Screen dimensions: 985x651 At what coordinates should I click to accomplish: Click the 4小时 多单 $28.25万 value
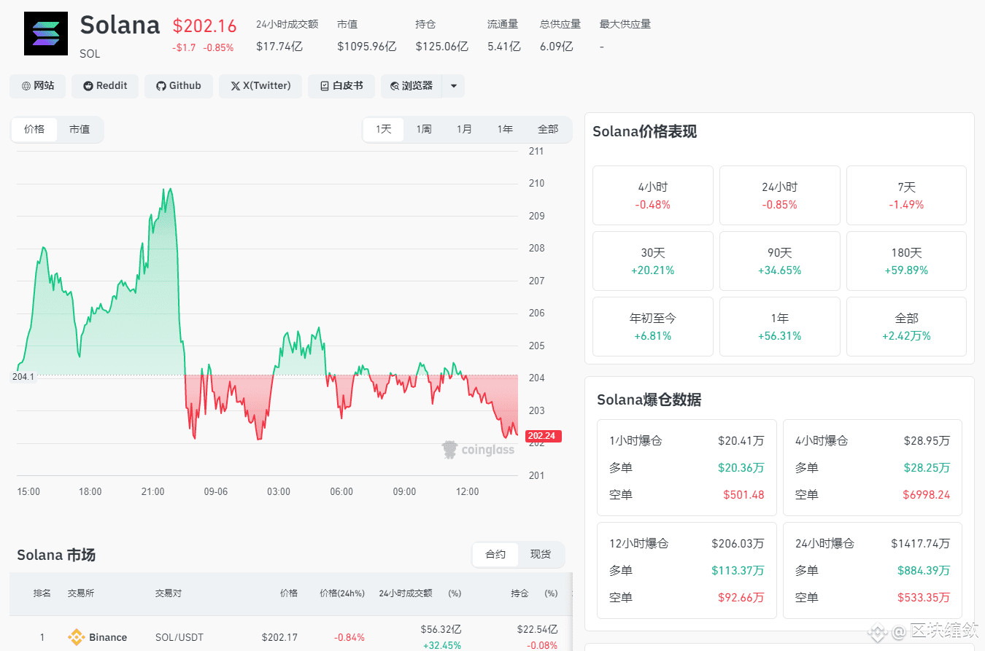pos(927,467)
